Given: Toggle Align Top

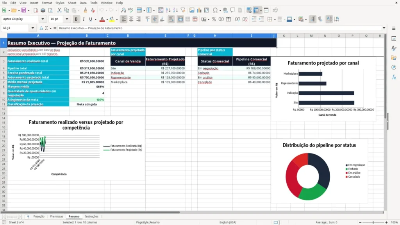Looking at the screenshot, I should 147,19.
